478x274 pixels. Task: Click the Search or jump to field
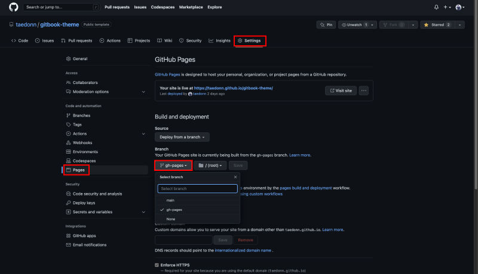62,7
